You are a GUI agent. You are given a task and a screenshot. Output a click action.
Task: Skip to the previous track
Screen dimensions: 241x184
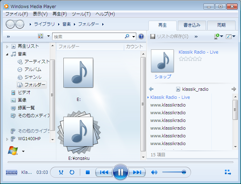(x=104, y=172)
